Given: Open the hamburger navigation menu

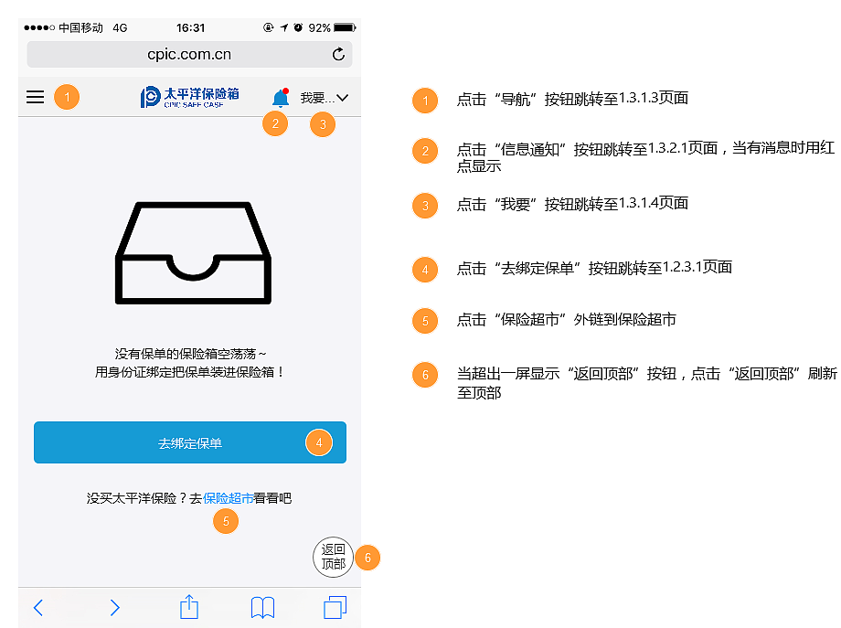Looking at the screenshot, I should coord(36,97).
